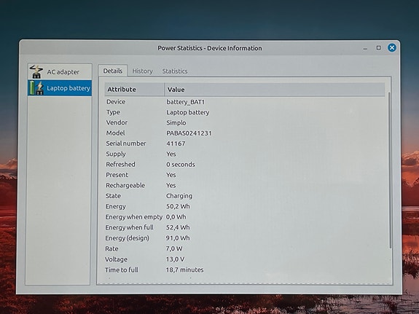Click the Laptop battery charging icon
This screenshot has width=419, height=314.
coord(36,88)
